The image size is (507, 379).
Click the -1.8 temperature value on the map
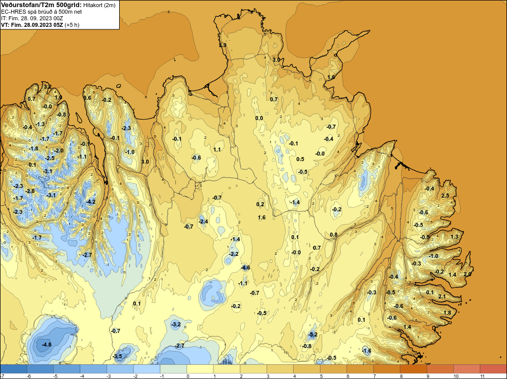pos(33,149)
